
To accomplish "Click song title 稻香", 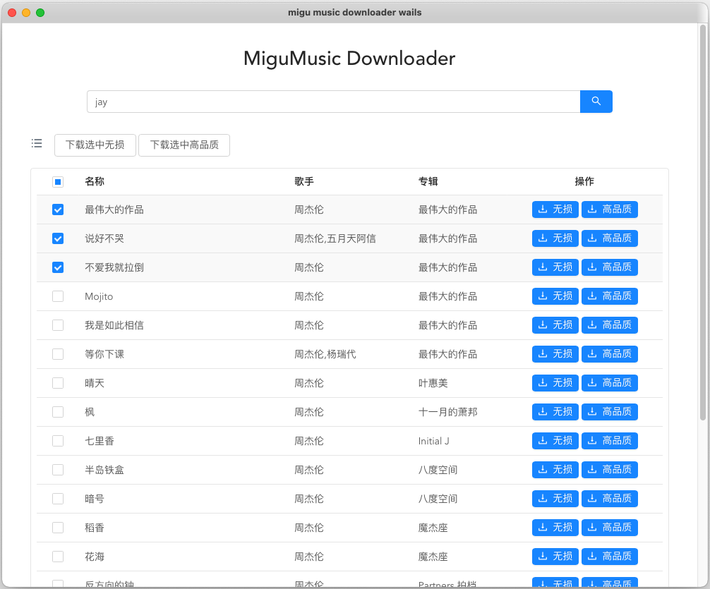I will [x=95, y=528].
